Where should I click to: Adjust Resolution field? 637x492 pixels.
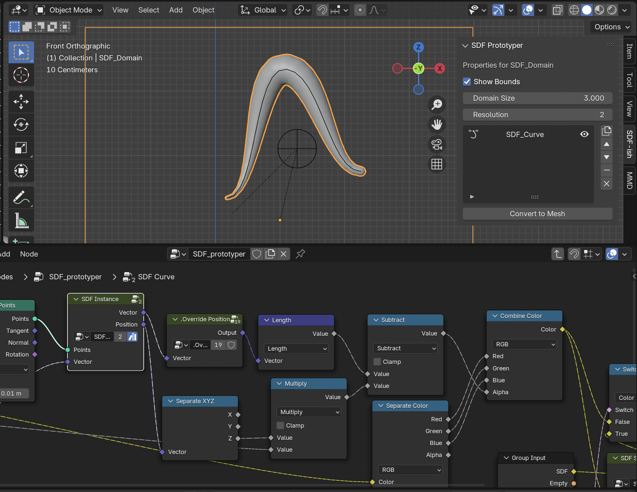click(x=538, y=115)
